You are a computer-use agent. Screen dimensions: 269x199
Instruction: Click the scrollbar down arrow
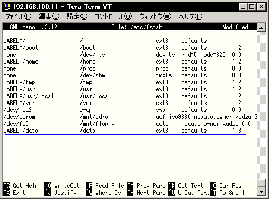tap(261, 191)
